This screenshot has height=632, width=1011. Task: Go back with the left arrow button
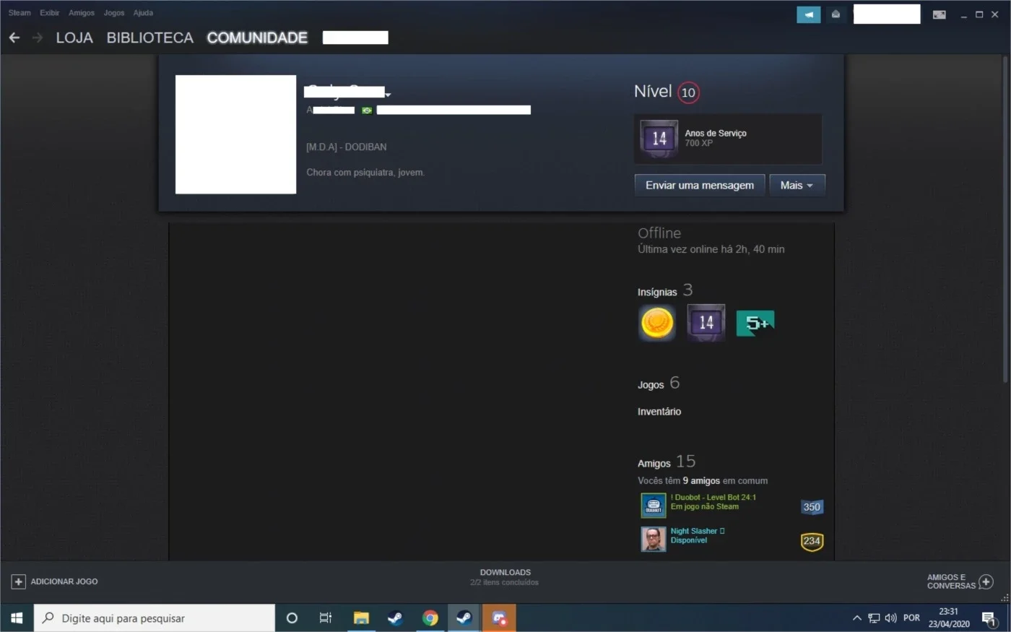coord(14,38)
